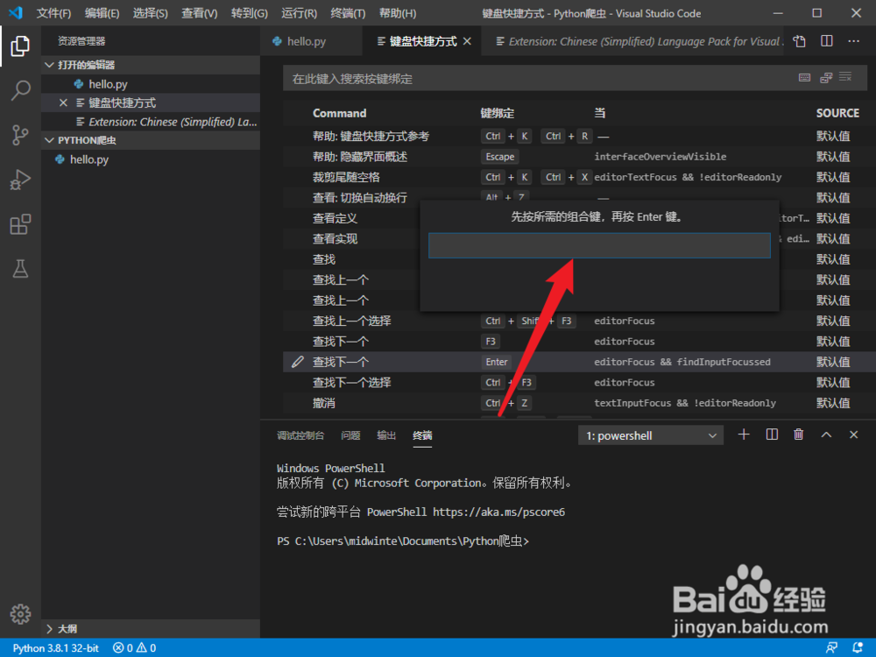Viewport: 876px width, 657px height.
Task: Select the 帮助: 键盘快捷方式参考 row
Action: (579, 136)
